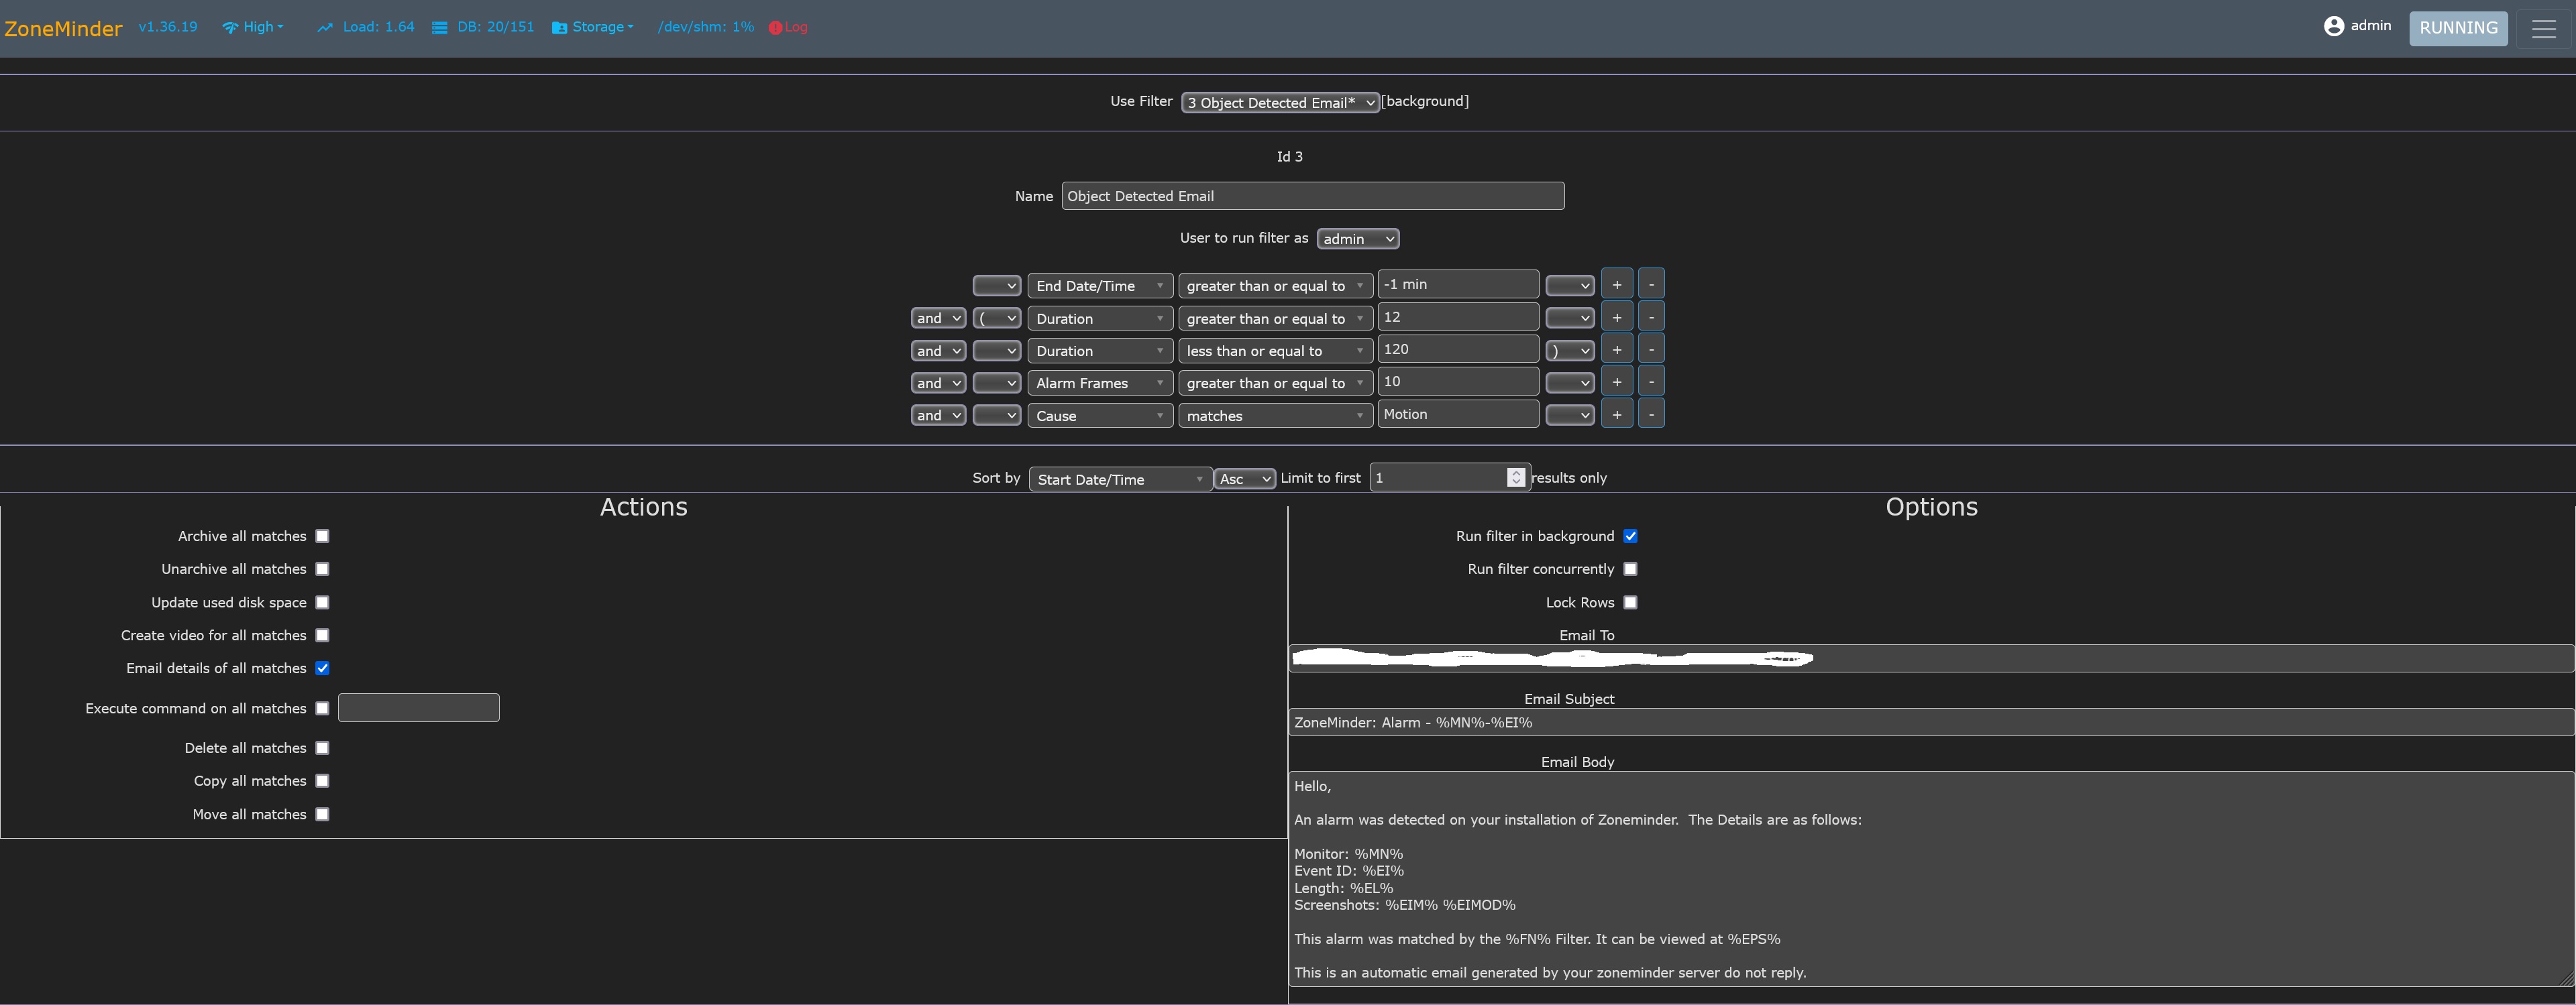
Task: Toggle Update used disk space
Action: (x=322, y=603)
